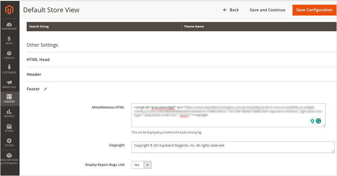Collapse the Footer section
Viewport: 337px width, 176px height.
(33, 89)
